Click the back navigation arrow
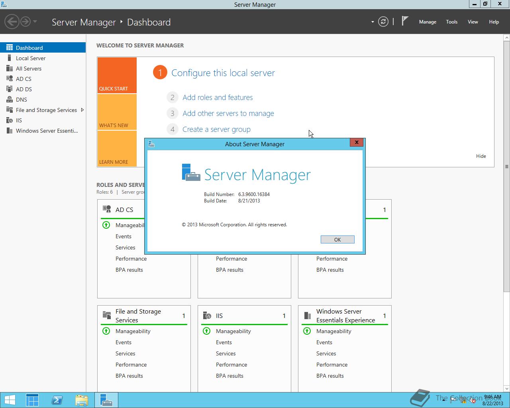Viewport: 510px width, 408px height. coord(12,22)
